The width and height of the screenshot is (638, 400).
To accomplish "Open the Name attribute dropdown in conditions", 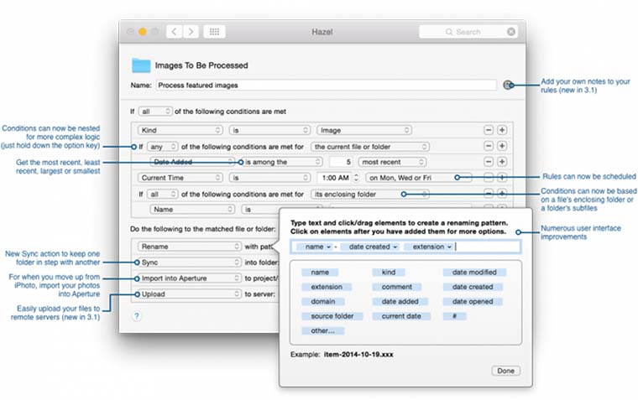I will (192, 210).
